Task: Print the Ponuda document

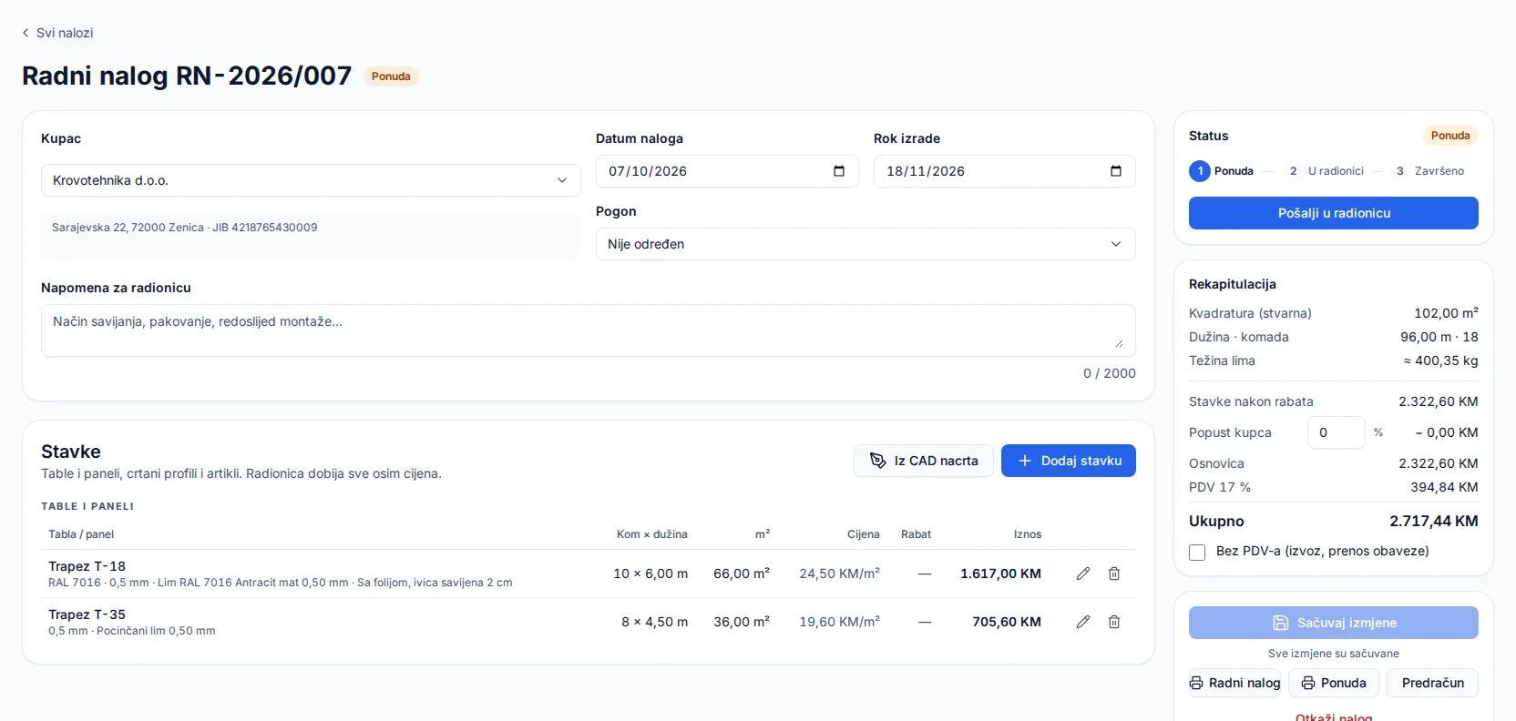Action: click(x=1334, y=683)
